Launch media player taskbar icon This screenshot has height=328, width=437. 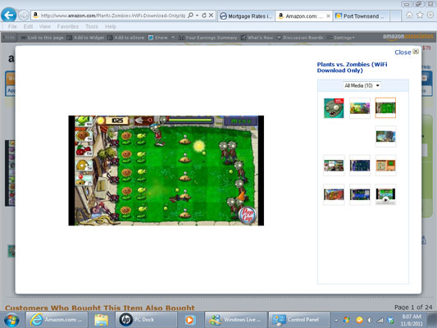(x=189, y=320)
